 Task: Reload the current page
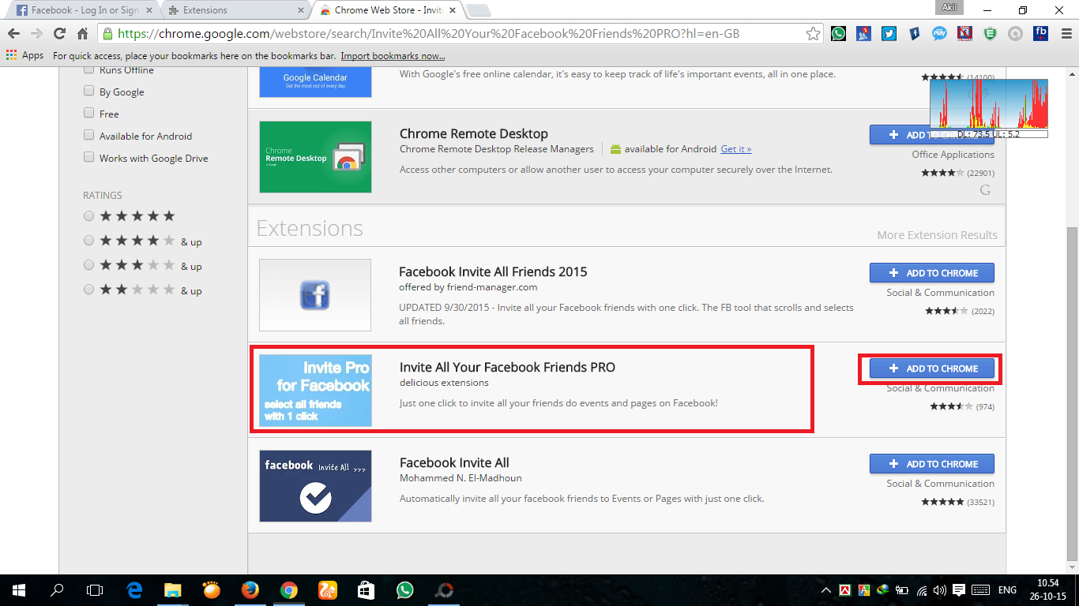pyautogui.click(x=59, y=34)
